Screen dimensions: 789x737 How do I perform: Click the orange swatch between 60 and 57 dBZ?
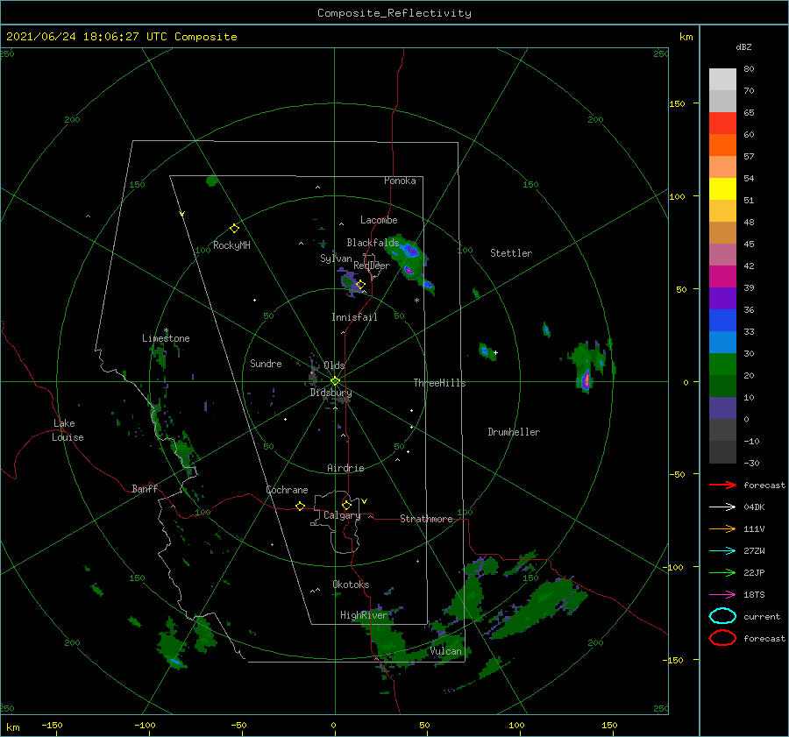[722, 145]
